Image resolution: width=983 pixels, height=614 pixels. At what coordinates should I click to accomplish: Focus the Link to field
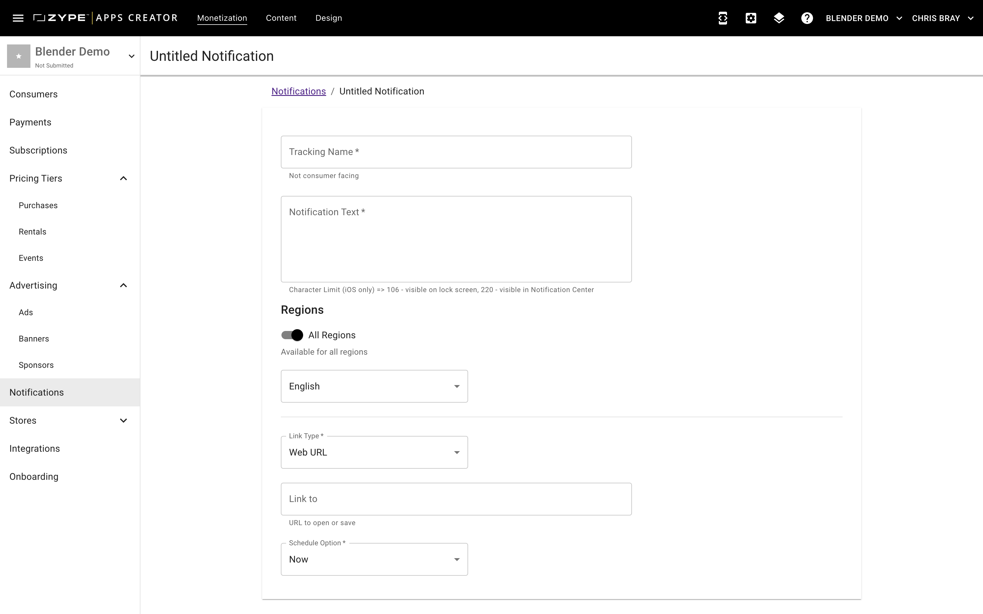(x=456, y=499)
